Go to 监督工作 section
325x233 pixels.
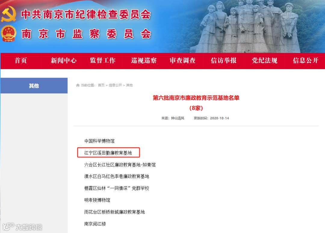tap(103, 60)
